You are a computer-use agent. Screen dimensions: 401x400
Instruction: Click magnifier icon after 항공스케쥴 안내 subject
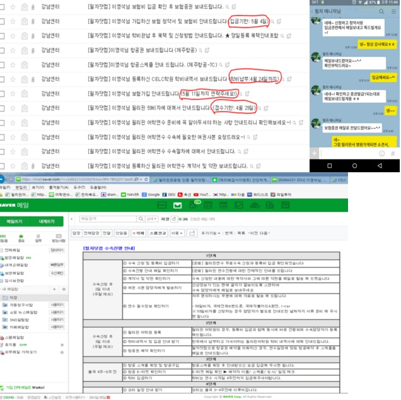pyautogui.click(x=221, y=65)
